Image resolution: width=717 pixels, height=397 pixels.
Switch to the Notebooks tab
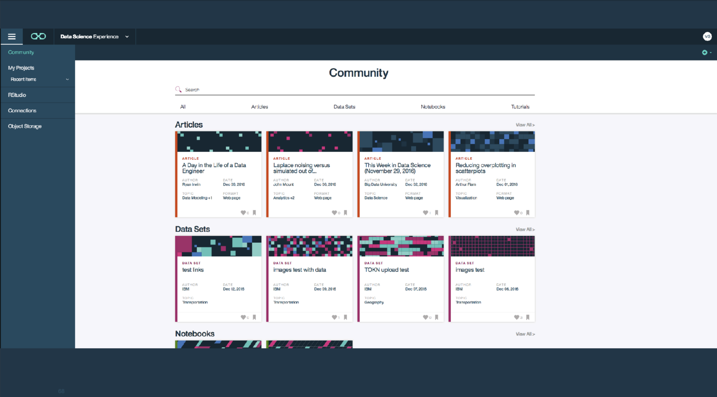[x=433, y=107]
